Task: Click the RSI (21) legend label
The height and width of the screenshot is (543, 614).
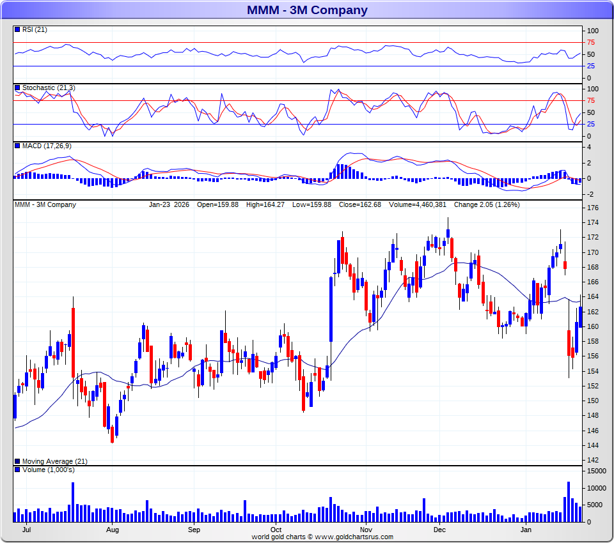Action: tap(35, 30)
